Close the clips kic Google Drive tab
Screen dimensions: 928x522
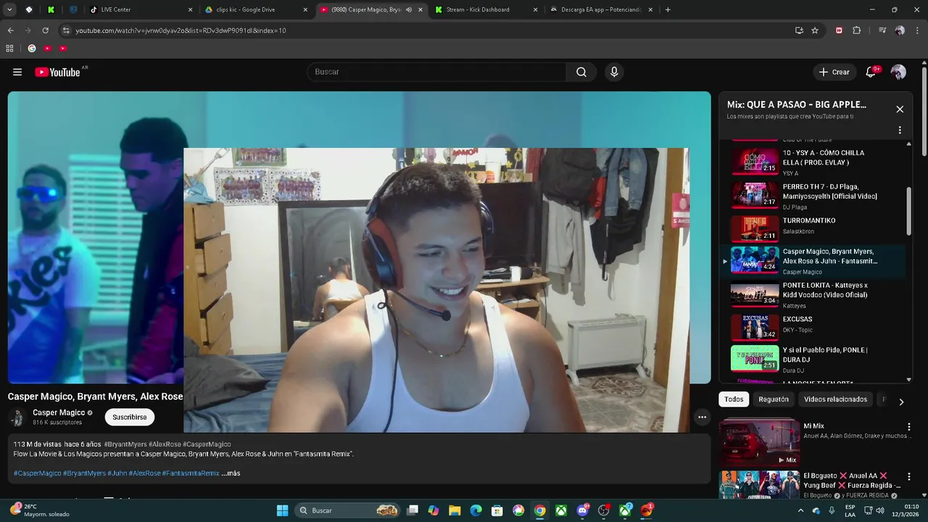click(x=305, y=10)
